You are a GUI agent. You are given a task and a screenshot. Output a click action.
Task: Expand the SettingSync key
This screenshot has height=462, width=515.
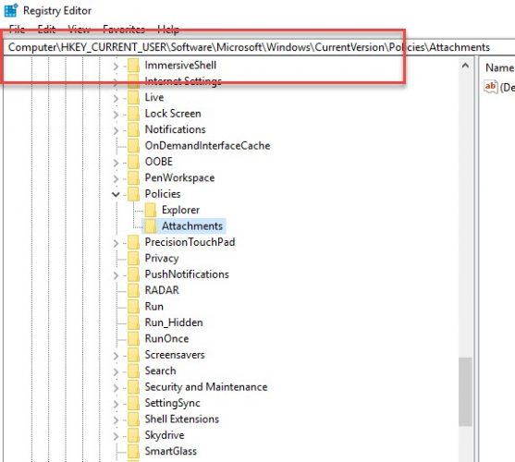(116, 404)
